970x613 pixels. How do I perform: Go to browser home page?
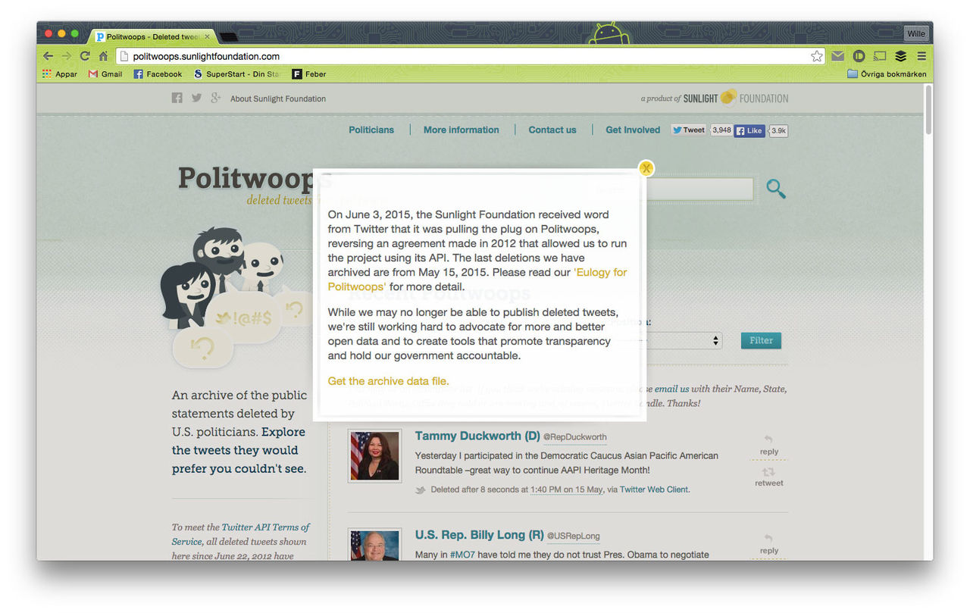point(104,56)
